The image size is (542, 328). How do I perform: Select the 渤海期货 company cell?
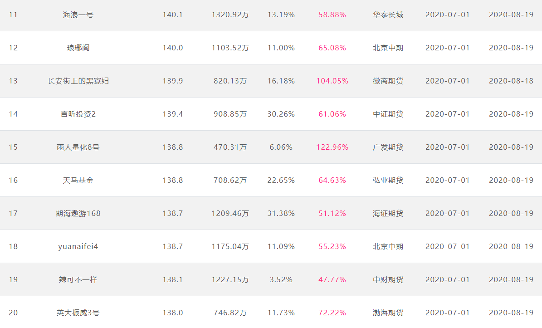(388, 313)
